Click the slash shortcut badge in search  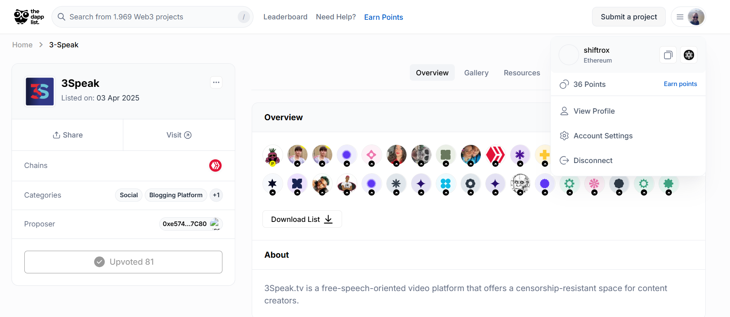pyautogui.click(x=243, y=17)
